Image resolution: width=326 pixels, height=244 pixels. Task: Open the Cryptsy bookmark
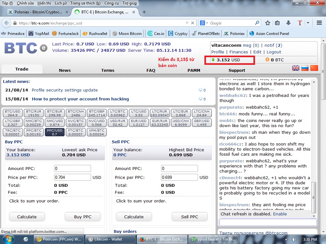click(x=178, y=34)
